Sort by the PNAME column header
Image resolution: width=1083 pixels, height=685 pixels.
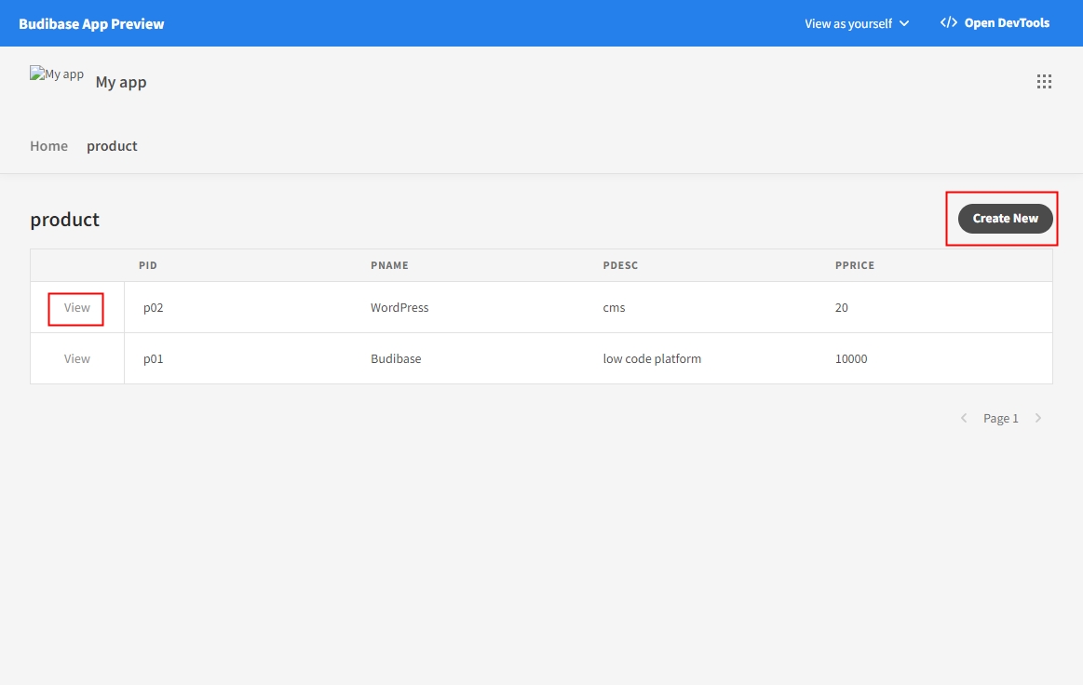(x=389, y=265)
